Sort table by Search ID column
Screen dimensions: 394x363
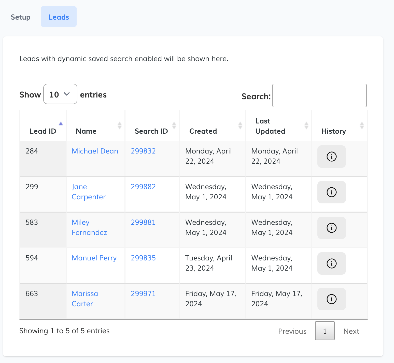click(x=151, y=131)
